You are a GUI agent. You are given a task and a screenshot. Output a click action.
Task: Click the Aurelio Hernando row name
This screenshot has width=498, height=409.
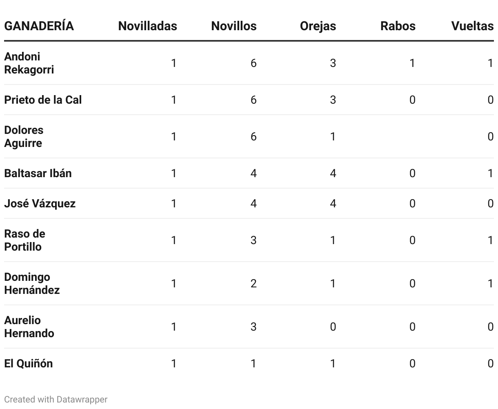click(x=29, y=327)
